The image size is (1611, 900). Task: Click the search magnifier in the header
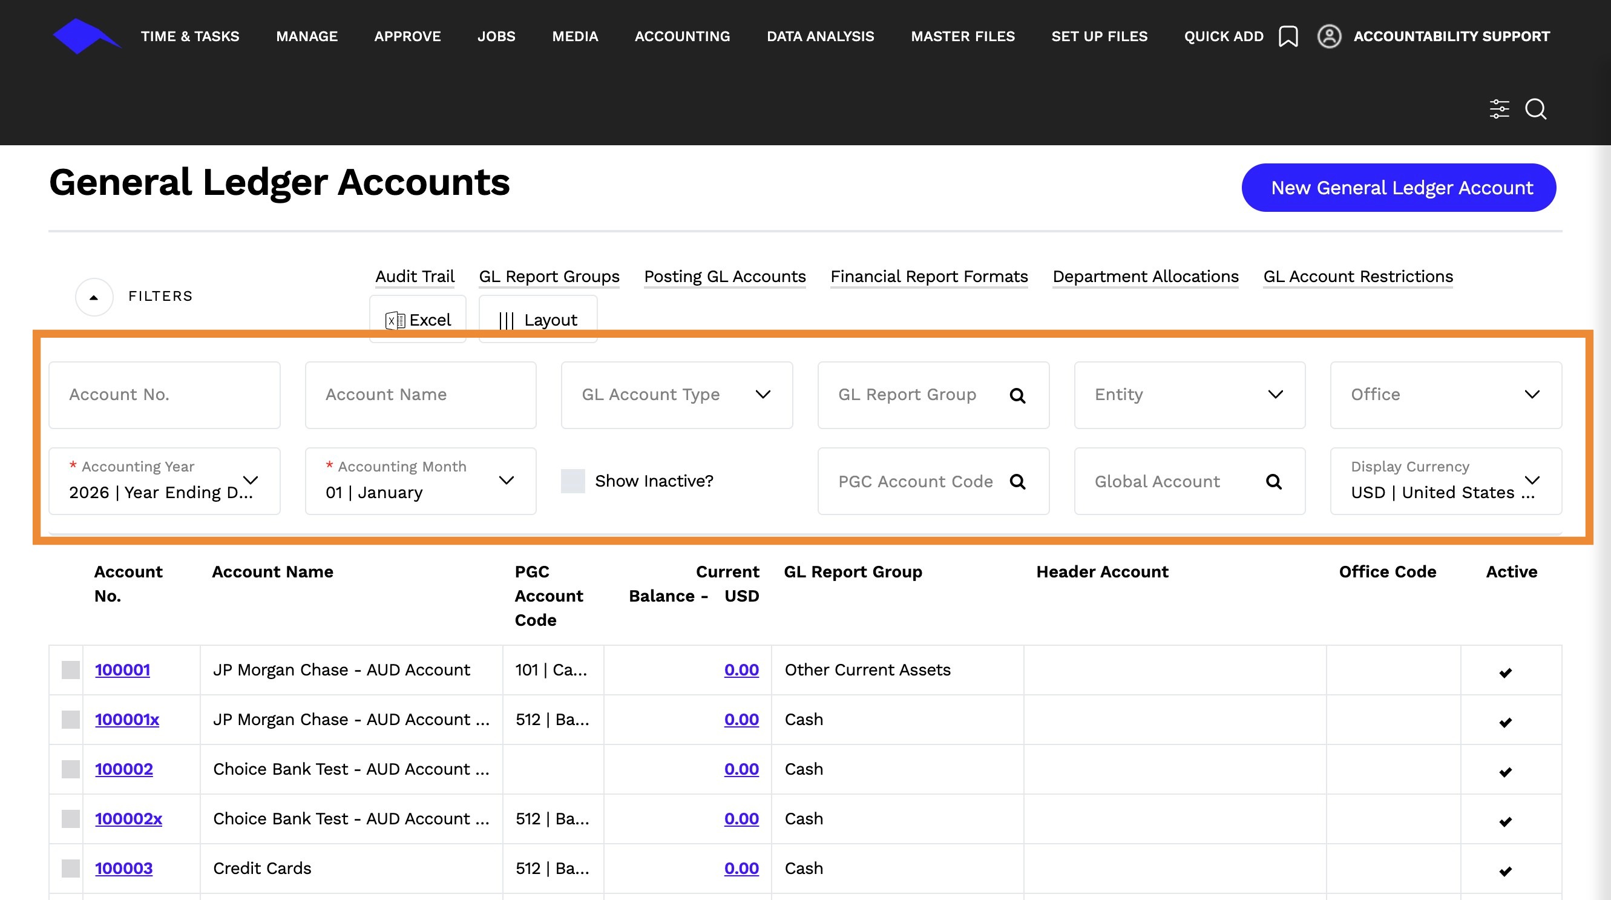(x=1535, y=109)
